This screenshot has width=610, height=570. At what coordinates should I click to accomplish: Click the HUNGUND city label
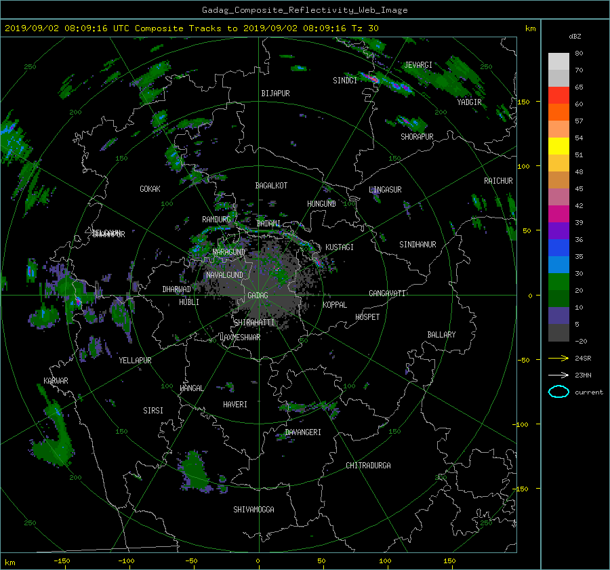coord(321,204)
